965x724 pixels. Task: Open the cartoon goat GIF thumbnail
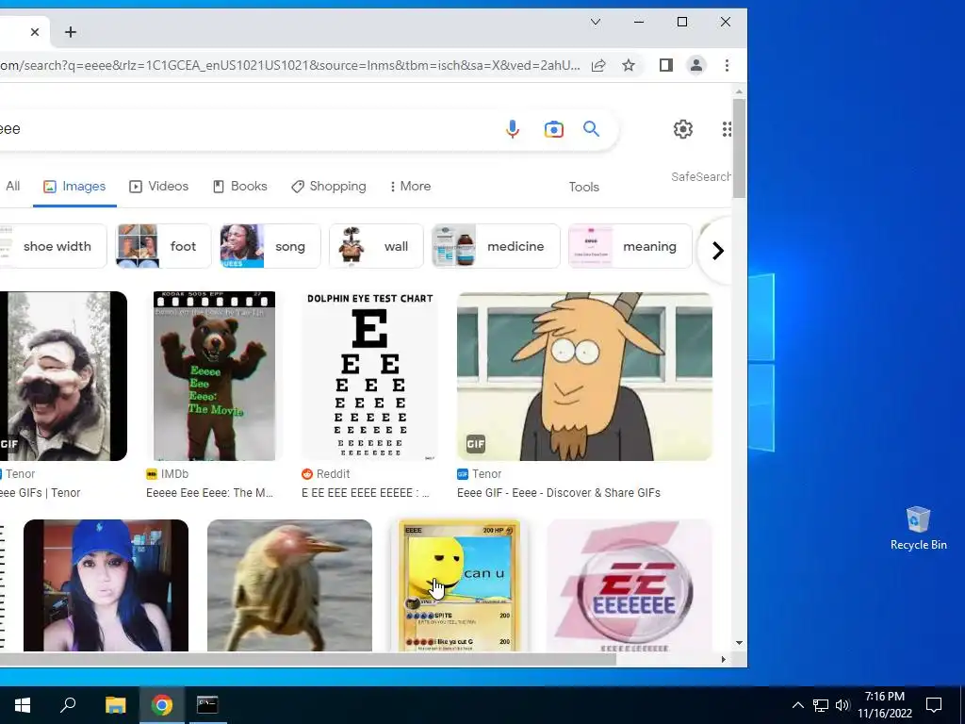[x=584, y=376]
